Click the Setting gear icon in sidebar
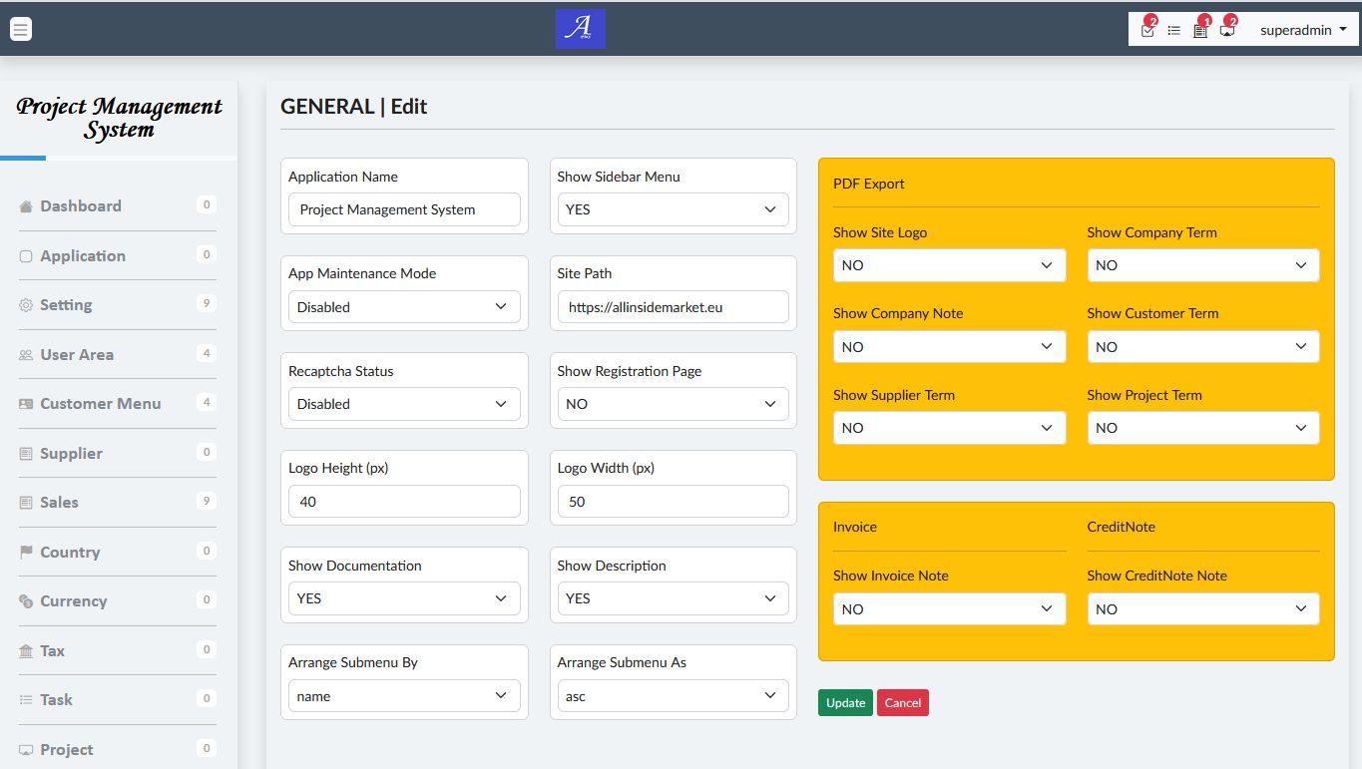This screenshot has width=1362, height=769. tap(26, 305)
